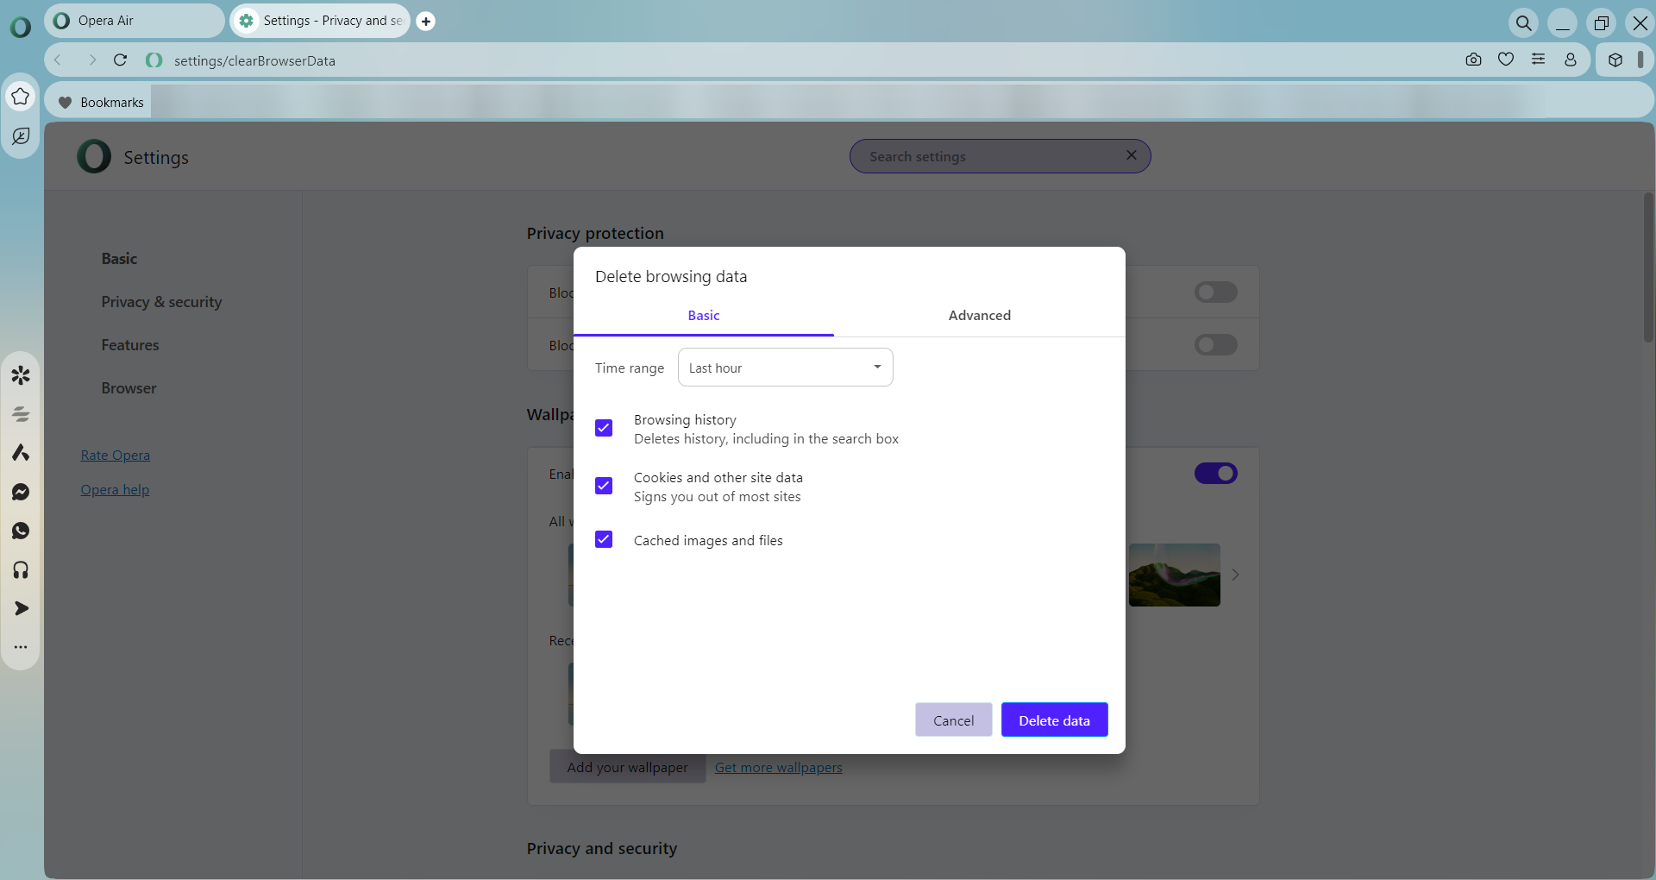Open the profile account icon
This screenshot has height=880, width=1656.
1571,60
